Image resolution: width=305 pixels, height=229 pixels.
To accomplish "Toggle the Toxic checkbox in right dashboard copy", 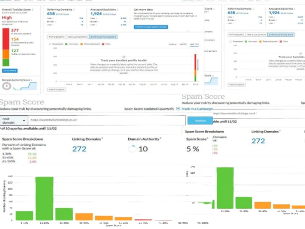I will tap(281, 42).
